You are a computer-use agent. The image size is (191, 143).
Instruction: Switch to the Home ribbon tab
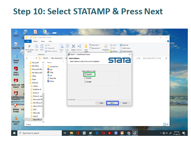(35, 41)
